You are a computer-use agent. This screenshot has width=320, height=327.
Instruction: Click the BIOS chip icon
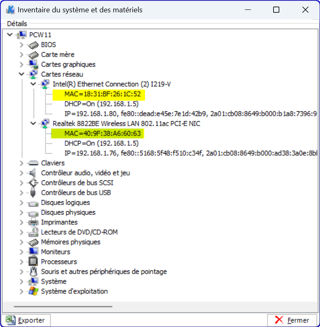(33, 45)
